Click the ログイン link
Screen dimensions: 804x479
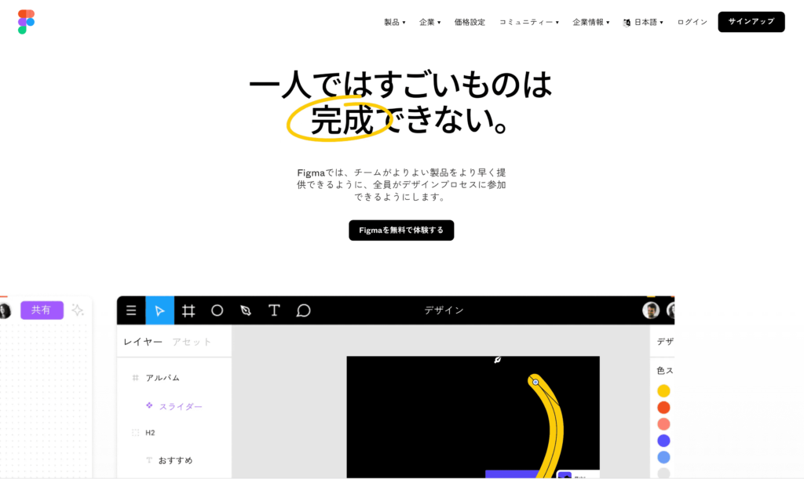coord(692,22)
